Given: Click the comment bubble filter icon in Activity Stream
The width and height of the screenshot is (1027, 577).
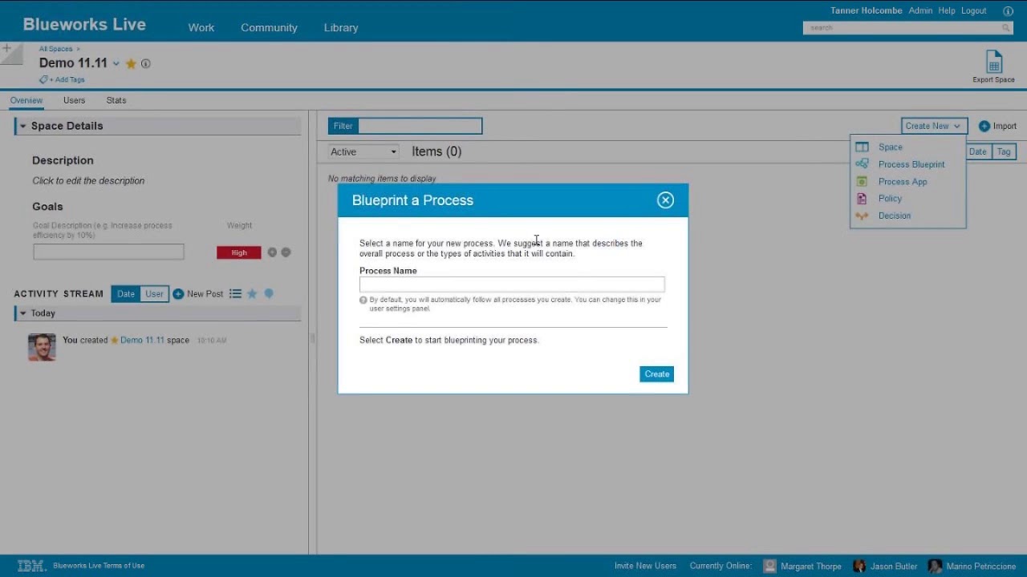Looking at the screenshot, I should click(x=269, y=294).
